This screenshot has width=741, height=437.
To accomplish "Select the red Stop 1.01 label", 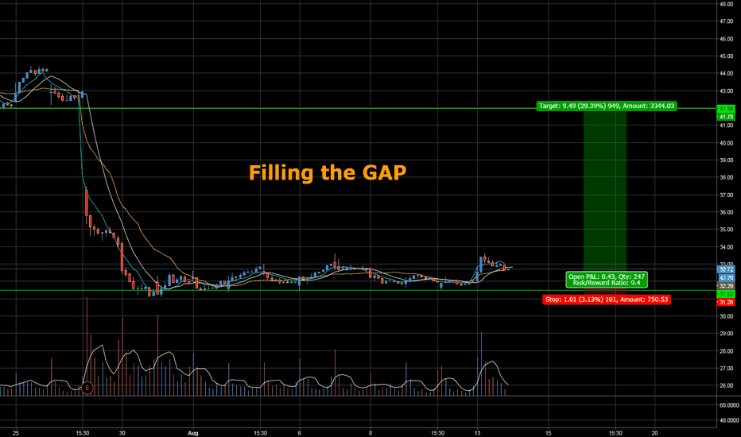I will coord(607,300).
